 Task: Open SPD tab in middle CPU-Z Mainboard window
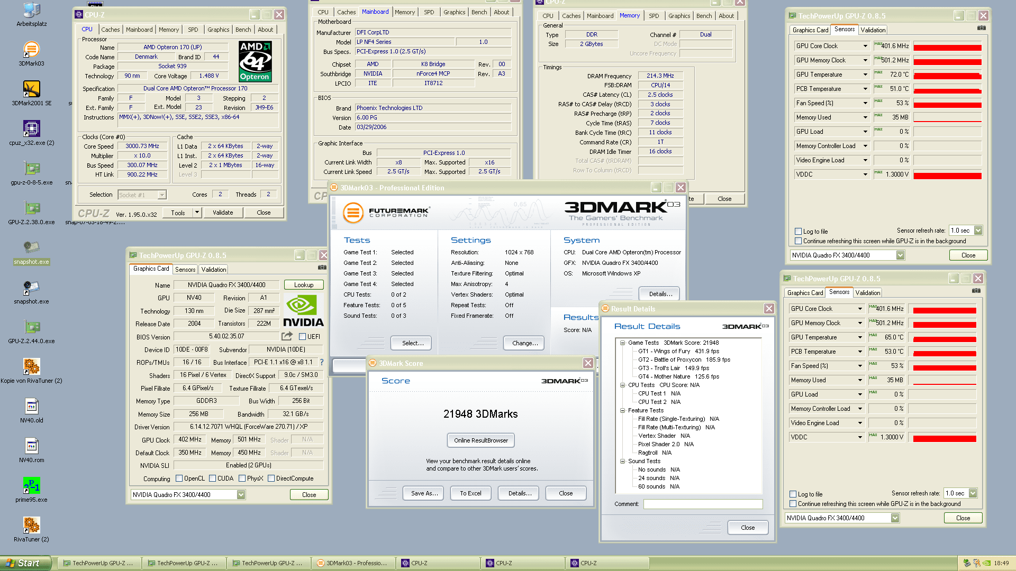[x=429, y=12]
